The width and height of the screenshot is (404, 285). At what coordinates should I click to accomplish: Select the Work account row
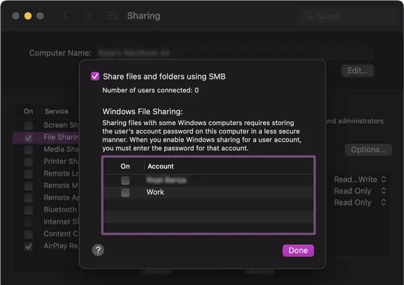(208, 192)
